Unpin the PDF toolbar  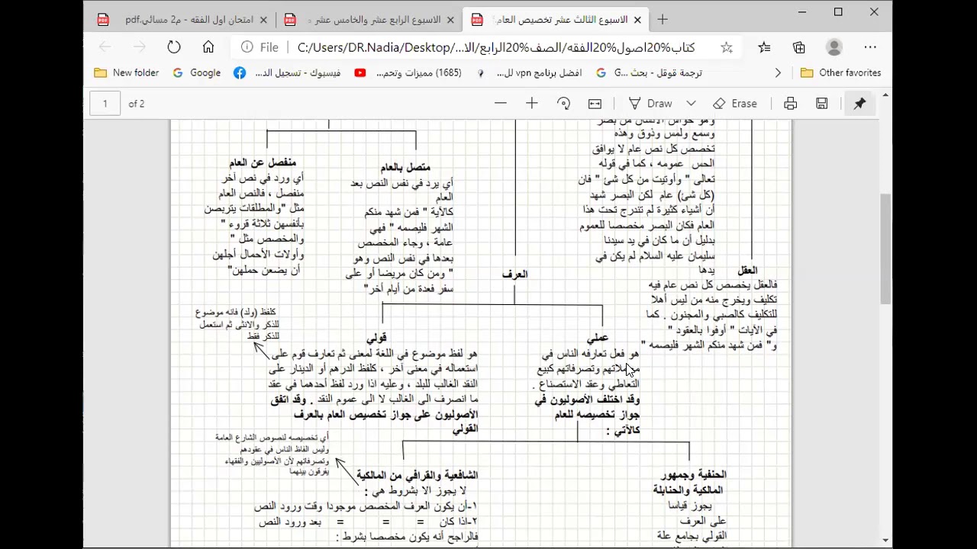pos(859,104)
